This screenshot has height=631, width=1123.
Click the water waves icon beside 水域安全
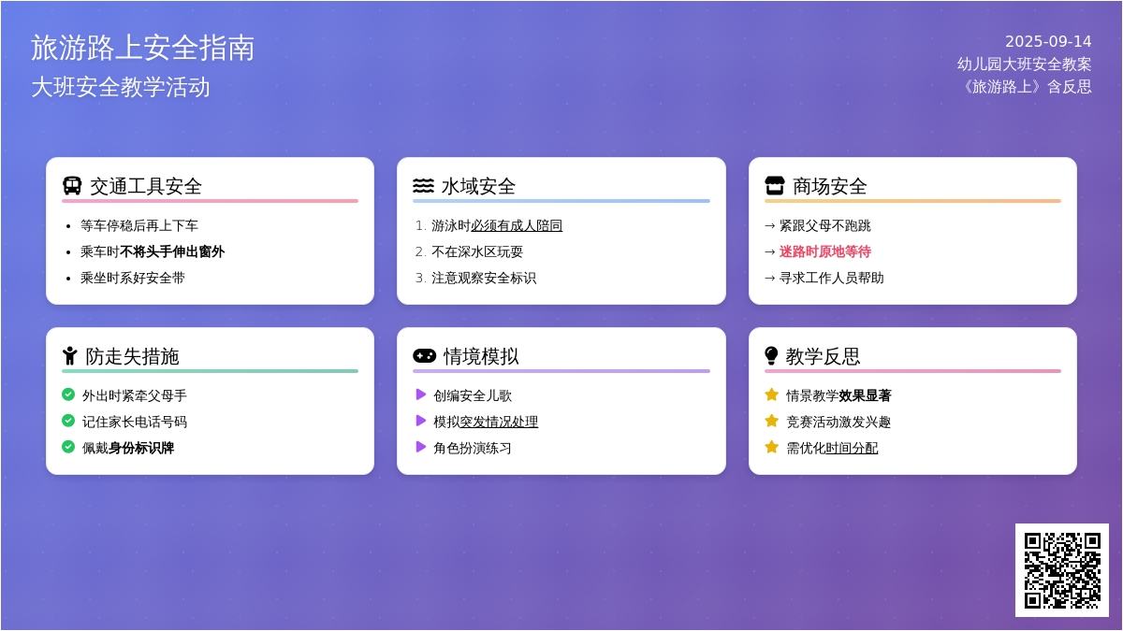click(x=423, y=186)
